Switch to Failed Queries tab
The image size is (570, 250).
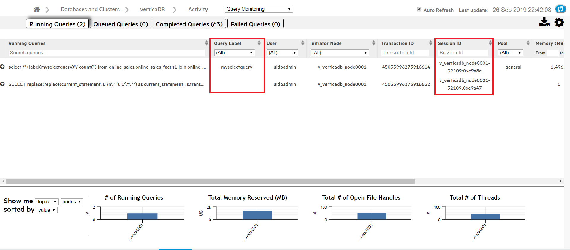(x=255, y=24)
